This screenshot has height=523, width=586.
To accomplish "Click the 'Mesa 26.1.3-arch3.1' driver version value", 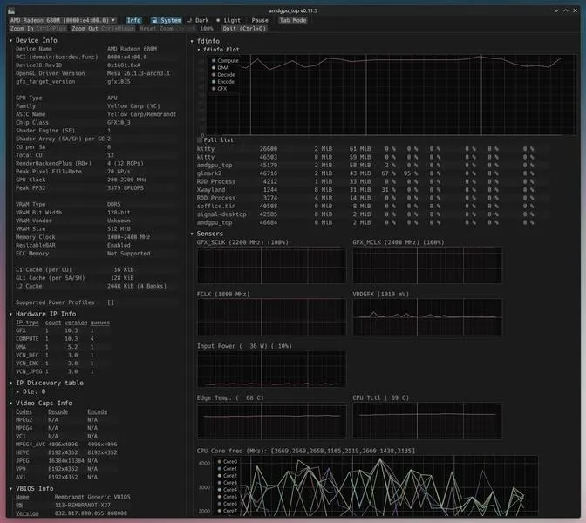I will click(139, 73).
